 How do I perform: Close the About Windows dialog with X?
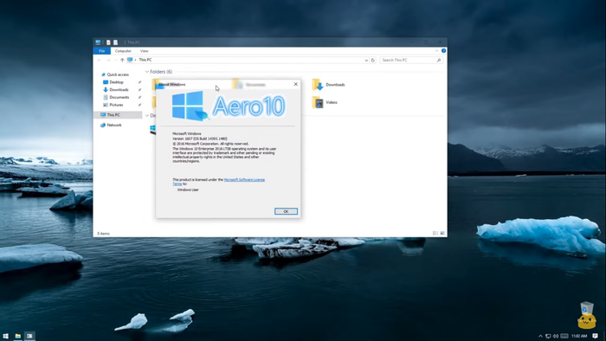click(296, 84)
